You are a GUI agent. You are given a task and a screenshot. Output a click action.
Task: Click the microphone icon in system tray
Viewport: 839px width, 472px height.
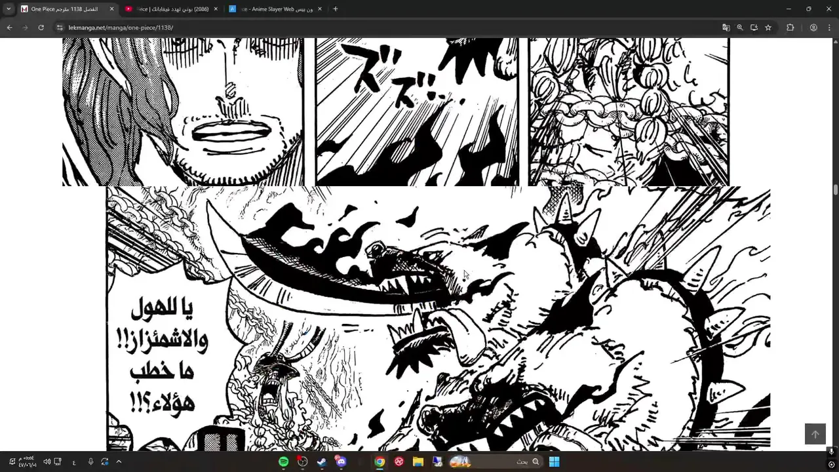90,462
